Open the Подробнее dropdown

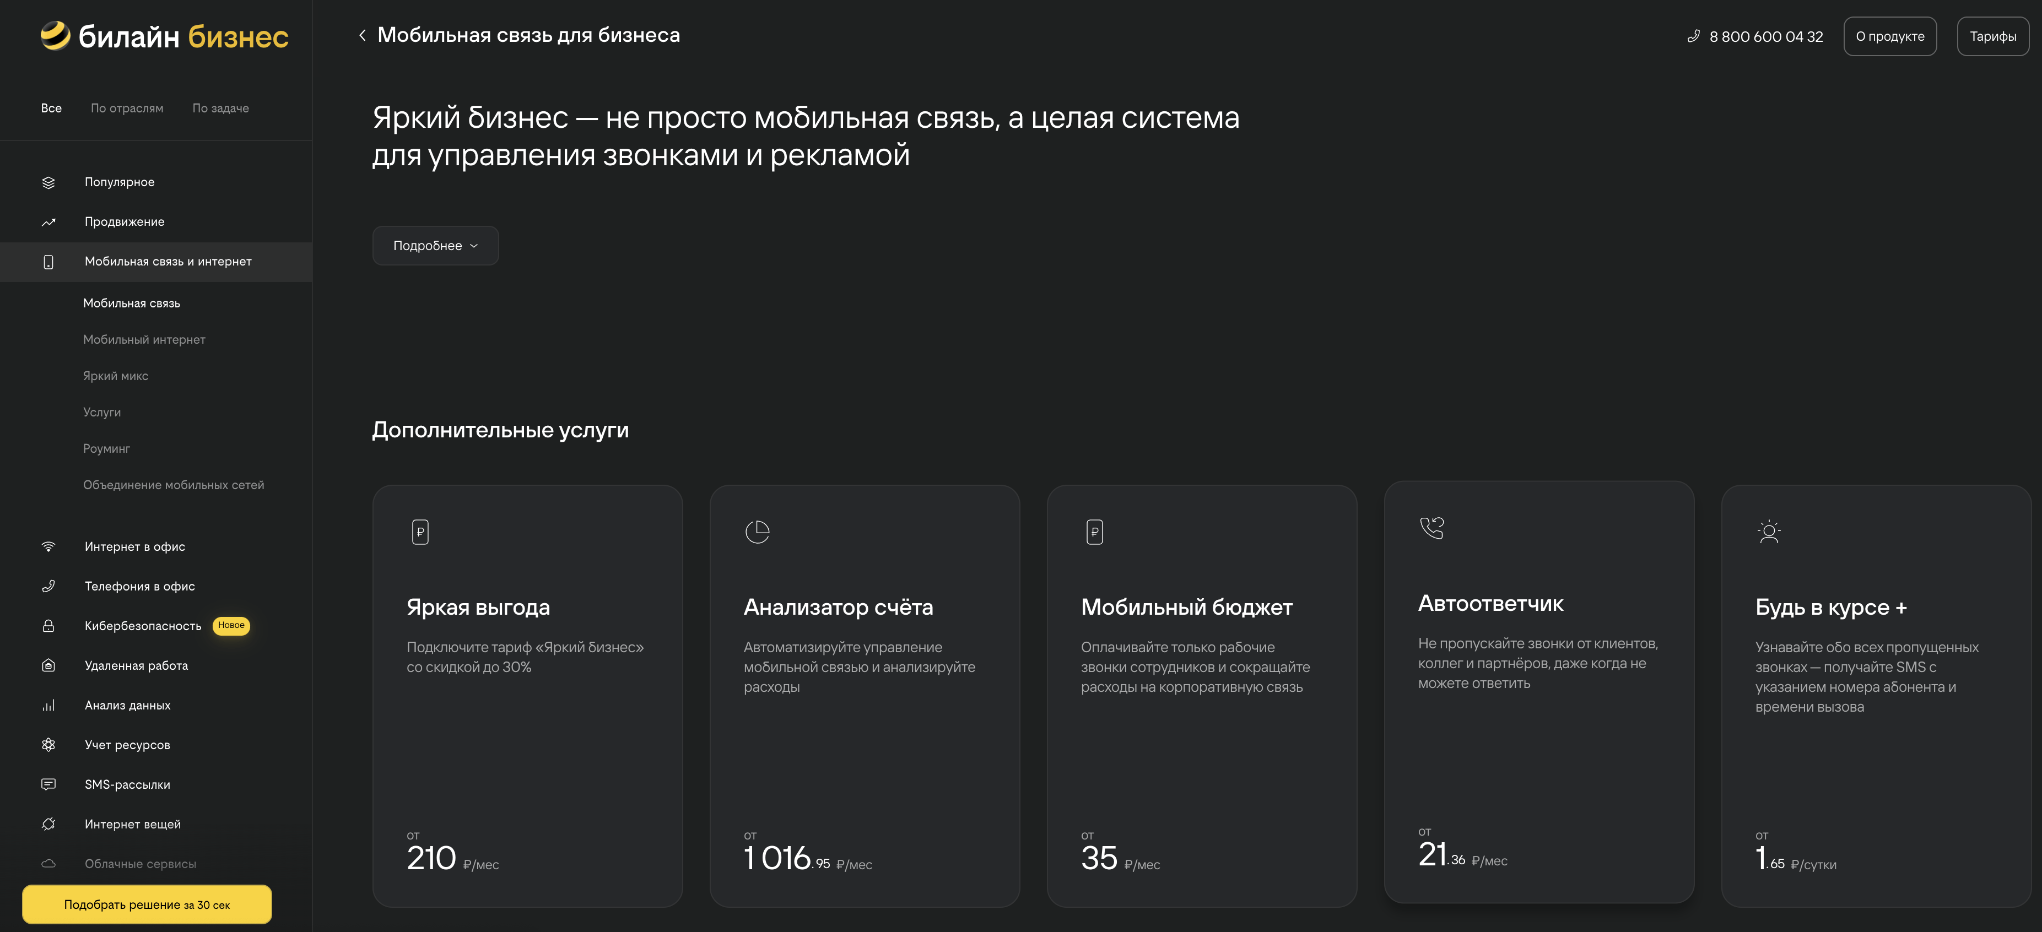click(x=434, y=246)
